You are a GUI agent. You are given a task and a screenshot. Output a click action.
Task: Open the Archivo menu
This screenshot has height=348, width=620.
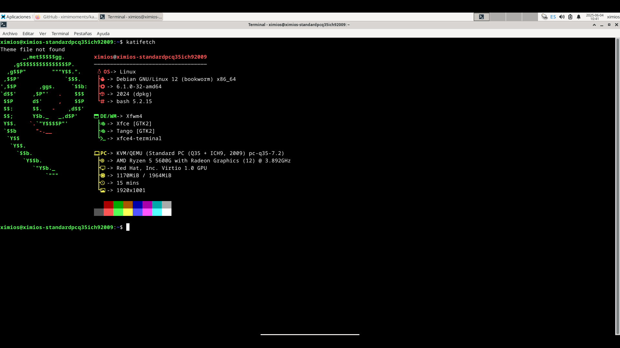click(x=10, y=34)
